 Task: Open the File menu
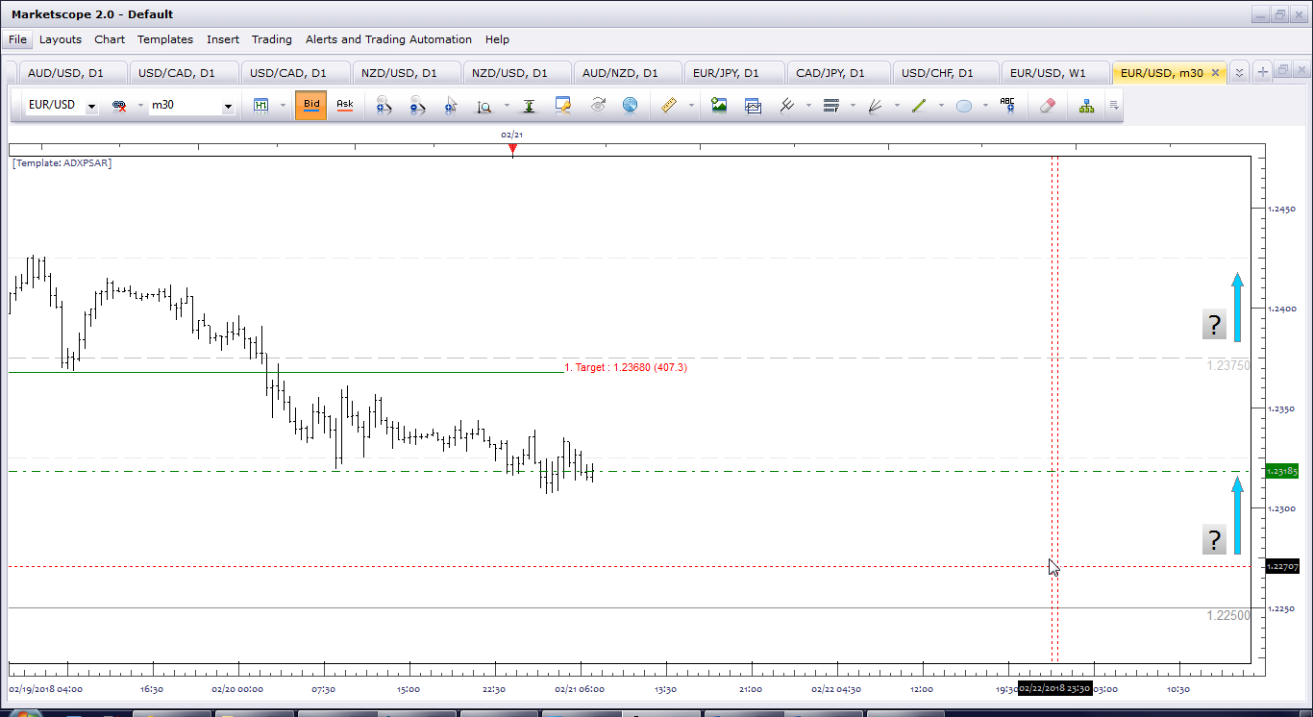click(17, 39)
